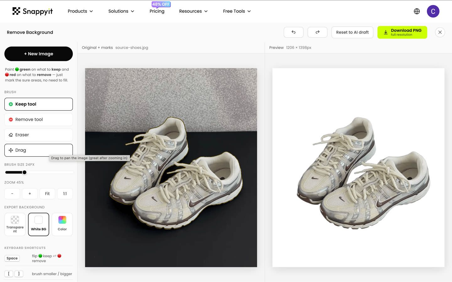Reset to AI draft
Screen dimensions: 452x282
coord(352,32)
